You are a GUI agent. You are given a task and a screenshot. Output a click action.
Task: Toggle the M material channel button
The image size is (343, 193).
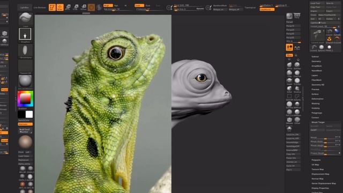tap(125, 5)
